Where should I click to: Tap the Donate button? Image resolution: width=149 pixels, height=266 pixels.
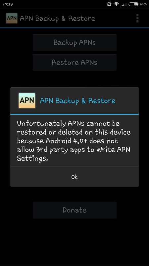coord(74,210)
